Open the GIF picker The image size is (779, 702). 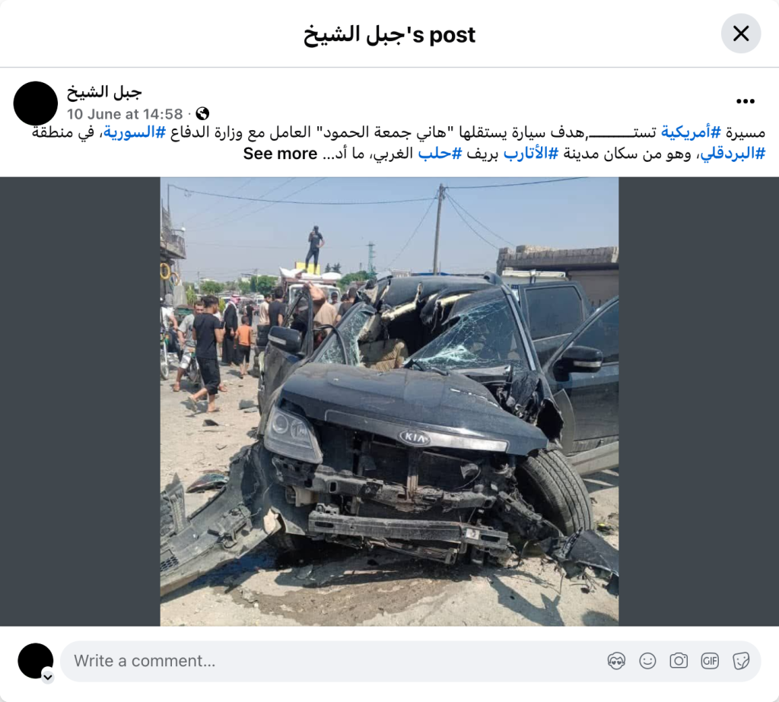pos(710,661)
